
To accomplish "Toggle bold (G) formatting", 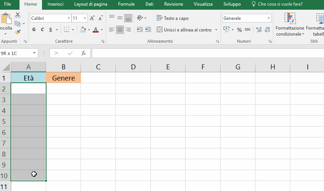I will tap(34, 30).
